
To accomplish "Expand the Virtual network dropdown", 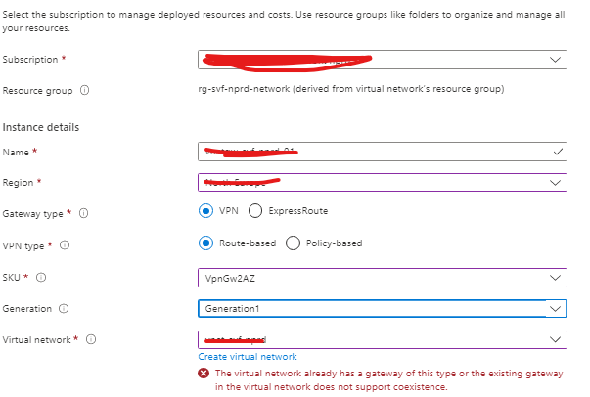I will click(x=383, y=339).
